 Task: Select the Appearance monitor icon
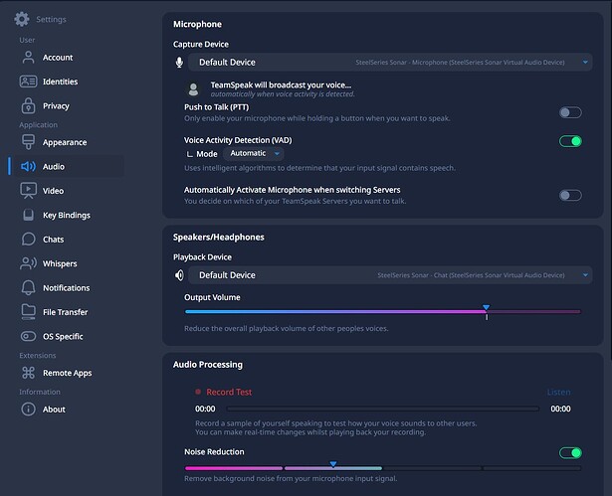(x=28, y=142)
